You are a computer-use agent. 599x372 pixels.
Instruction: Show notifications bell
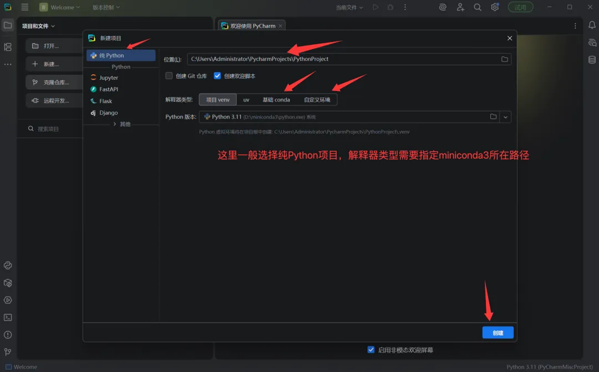592,25
